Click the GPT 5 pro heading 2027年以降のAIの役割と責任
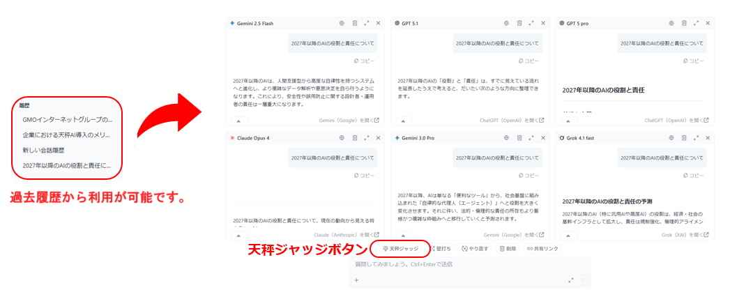This screenshot has width=730, height=299. pyautogui.click(x=603, y=91)
